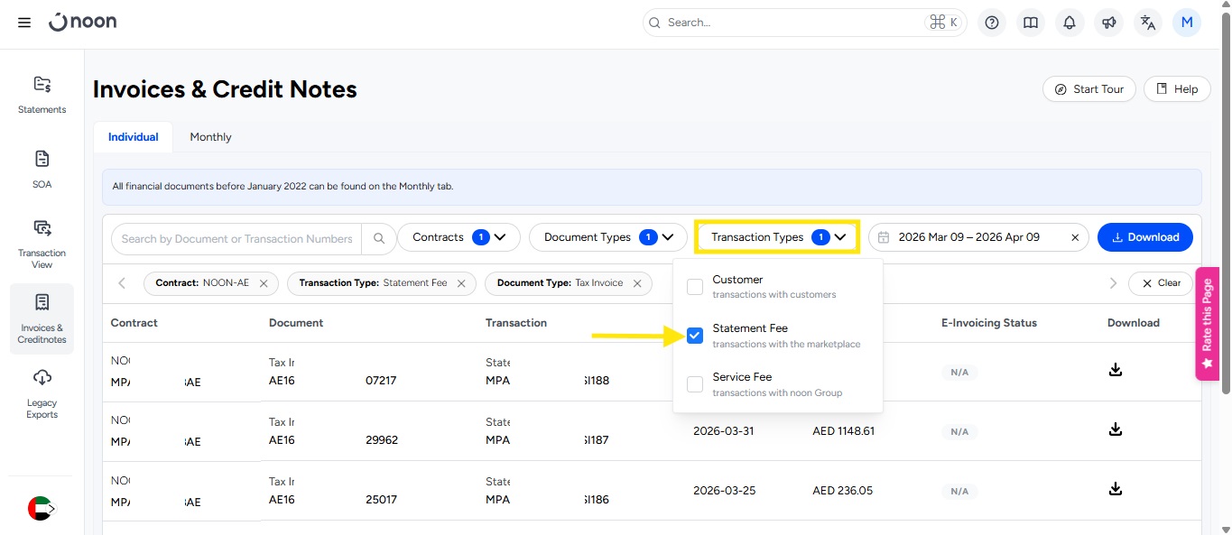Select the Individual tab
The width and height of the screenshot is (1232, 535).
[133, 137]
